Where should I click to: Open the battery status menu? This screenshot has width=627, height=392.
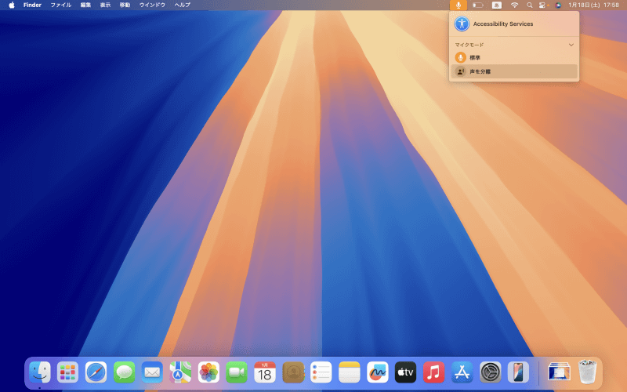pyautogui.click(x=478, y=5)
